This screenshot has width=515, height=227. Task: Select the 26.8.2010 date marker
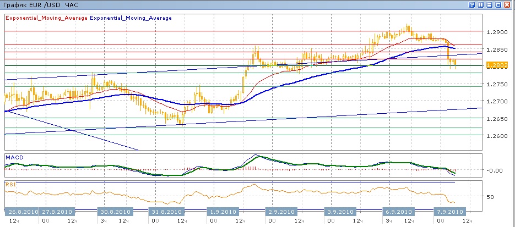click(21, 212)
